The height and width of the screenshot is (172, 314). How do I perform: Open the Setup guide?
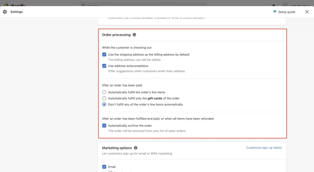[x=287, y=12]
